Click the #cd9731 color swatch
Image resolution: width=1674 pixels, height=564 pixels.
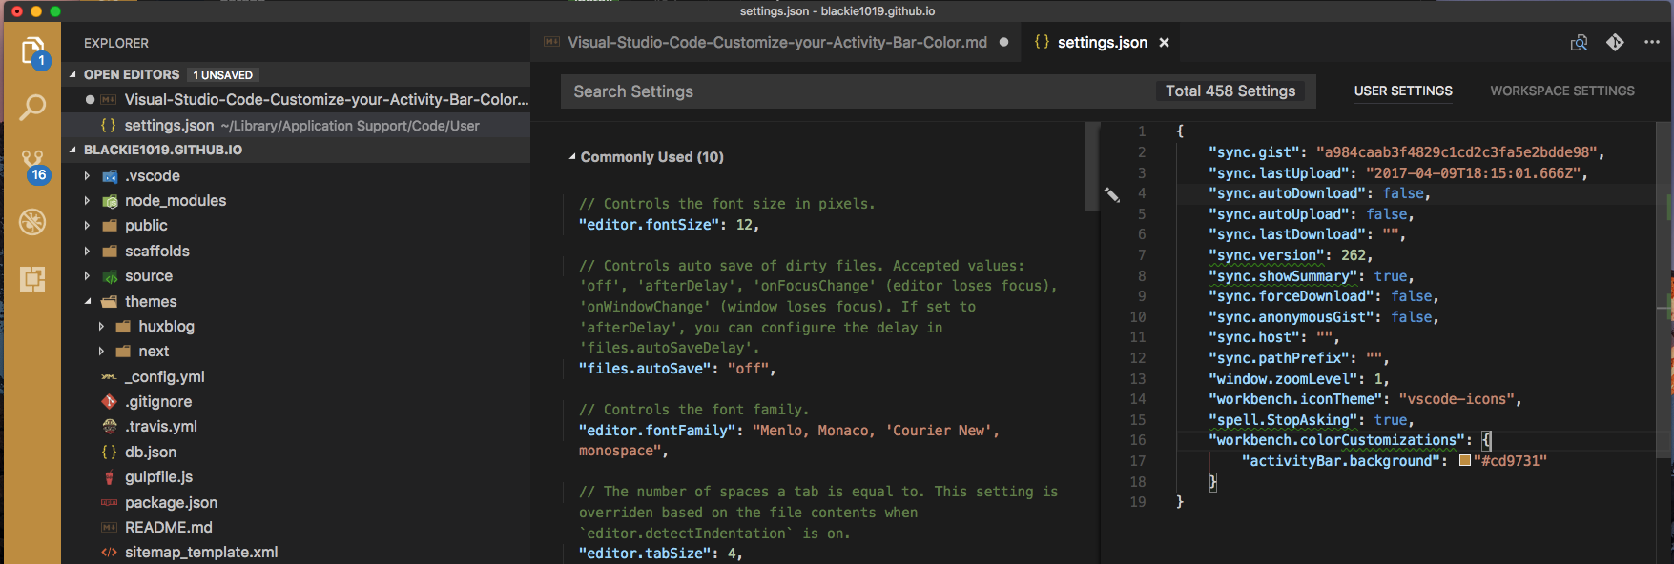click(x=1464, y=461)
